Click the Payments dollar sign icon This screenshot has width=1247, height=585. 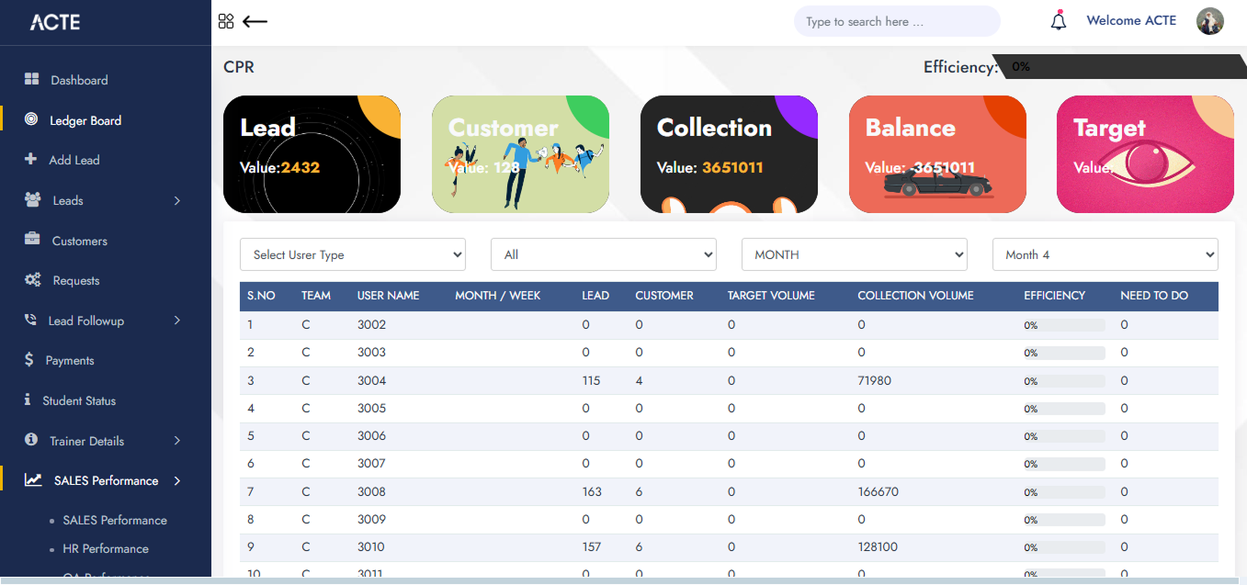click(29, 360)
